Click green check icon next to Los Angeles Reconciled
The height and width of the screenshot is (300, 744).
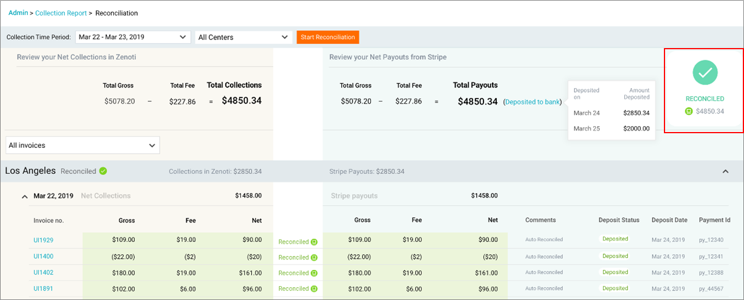point(103,171)
